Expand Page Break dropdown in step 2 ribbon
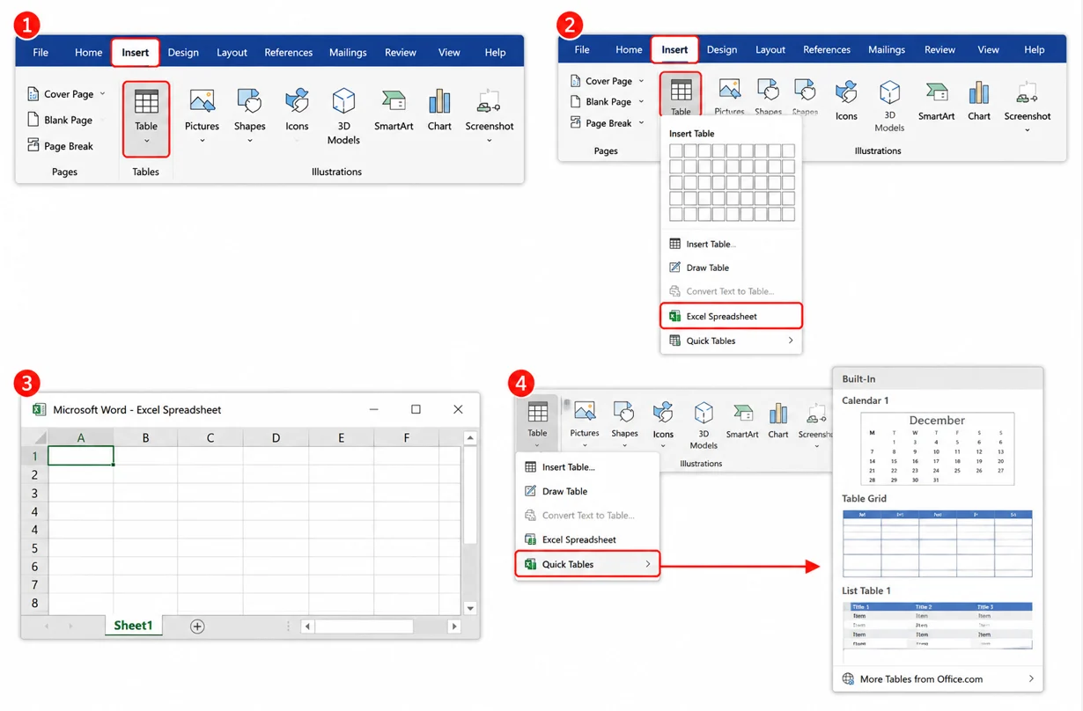 point(641,123)
